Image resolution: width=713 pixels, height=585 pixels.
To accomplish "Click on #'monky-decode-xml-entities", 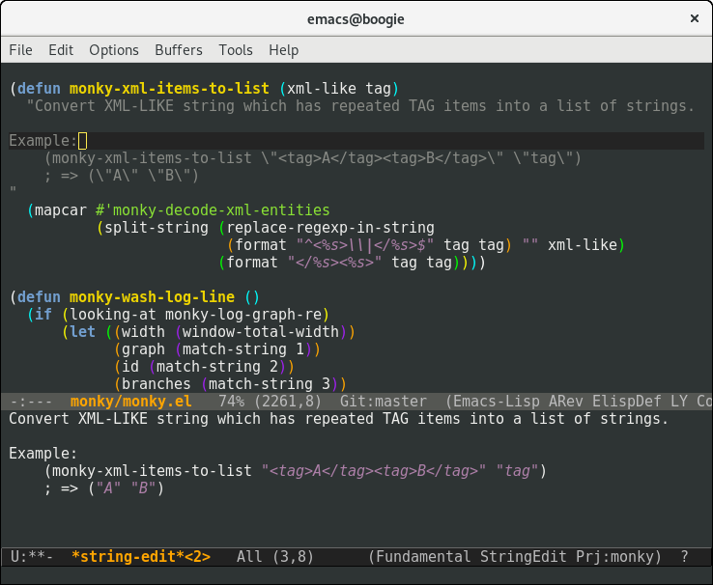I will coord(213,210).
